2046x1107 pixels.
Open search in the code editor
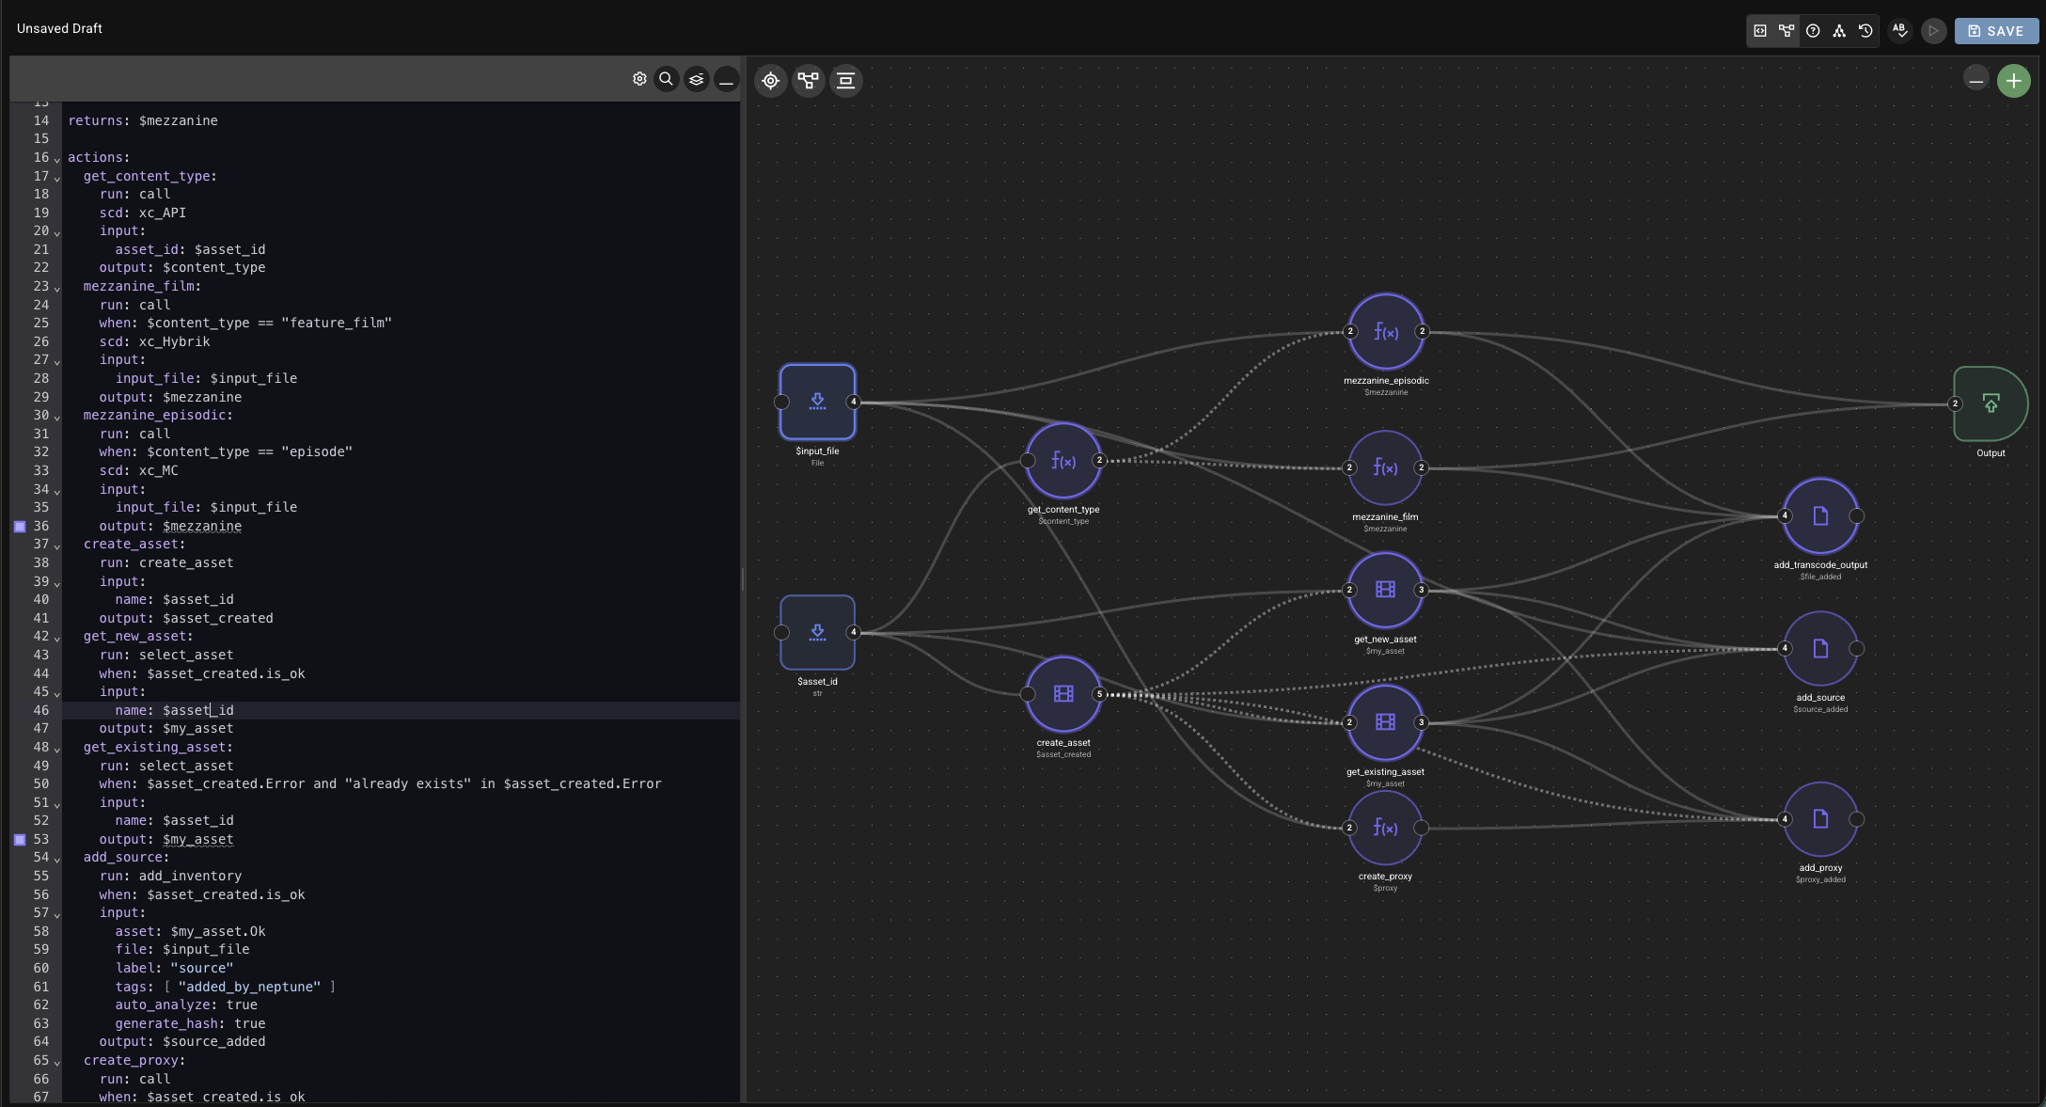[666, 79]
